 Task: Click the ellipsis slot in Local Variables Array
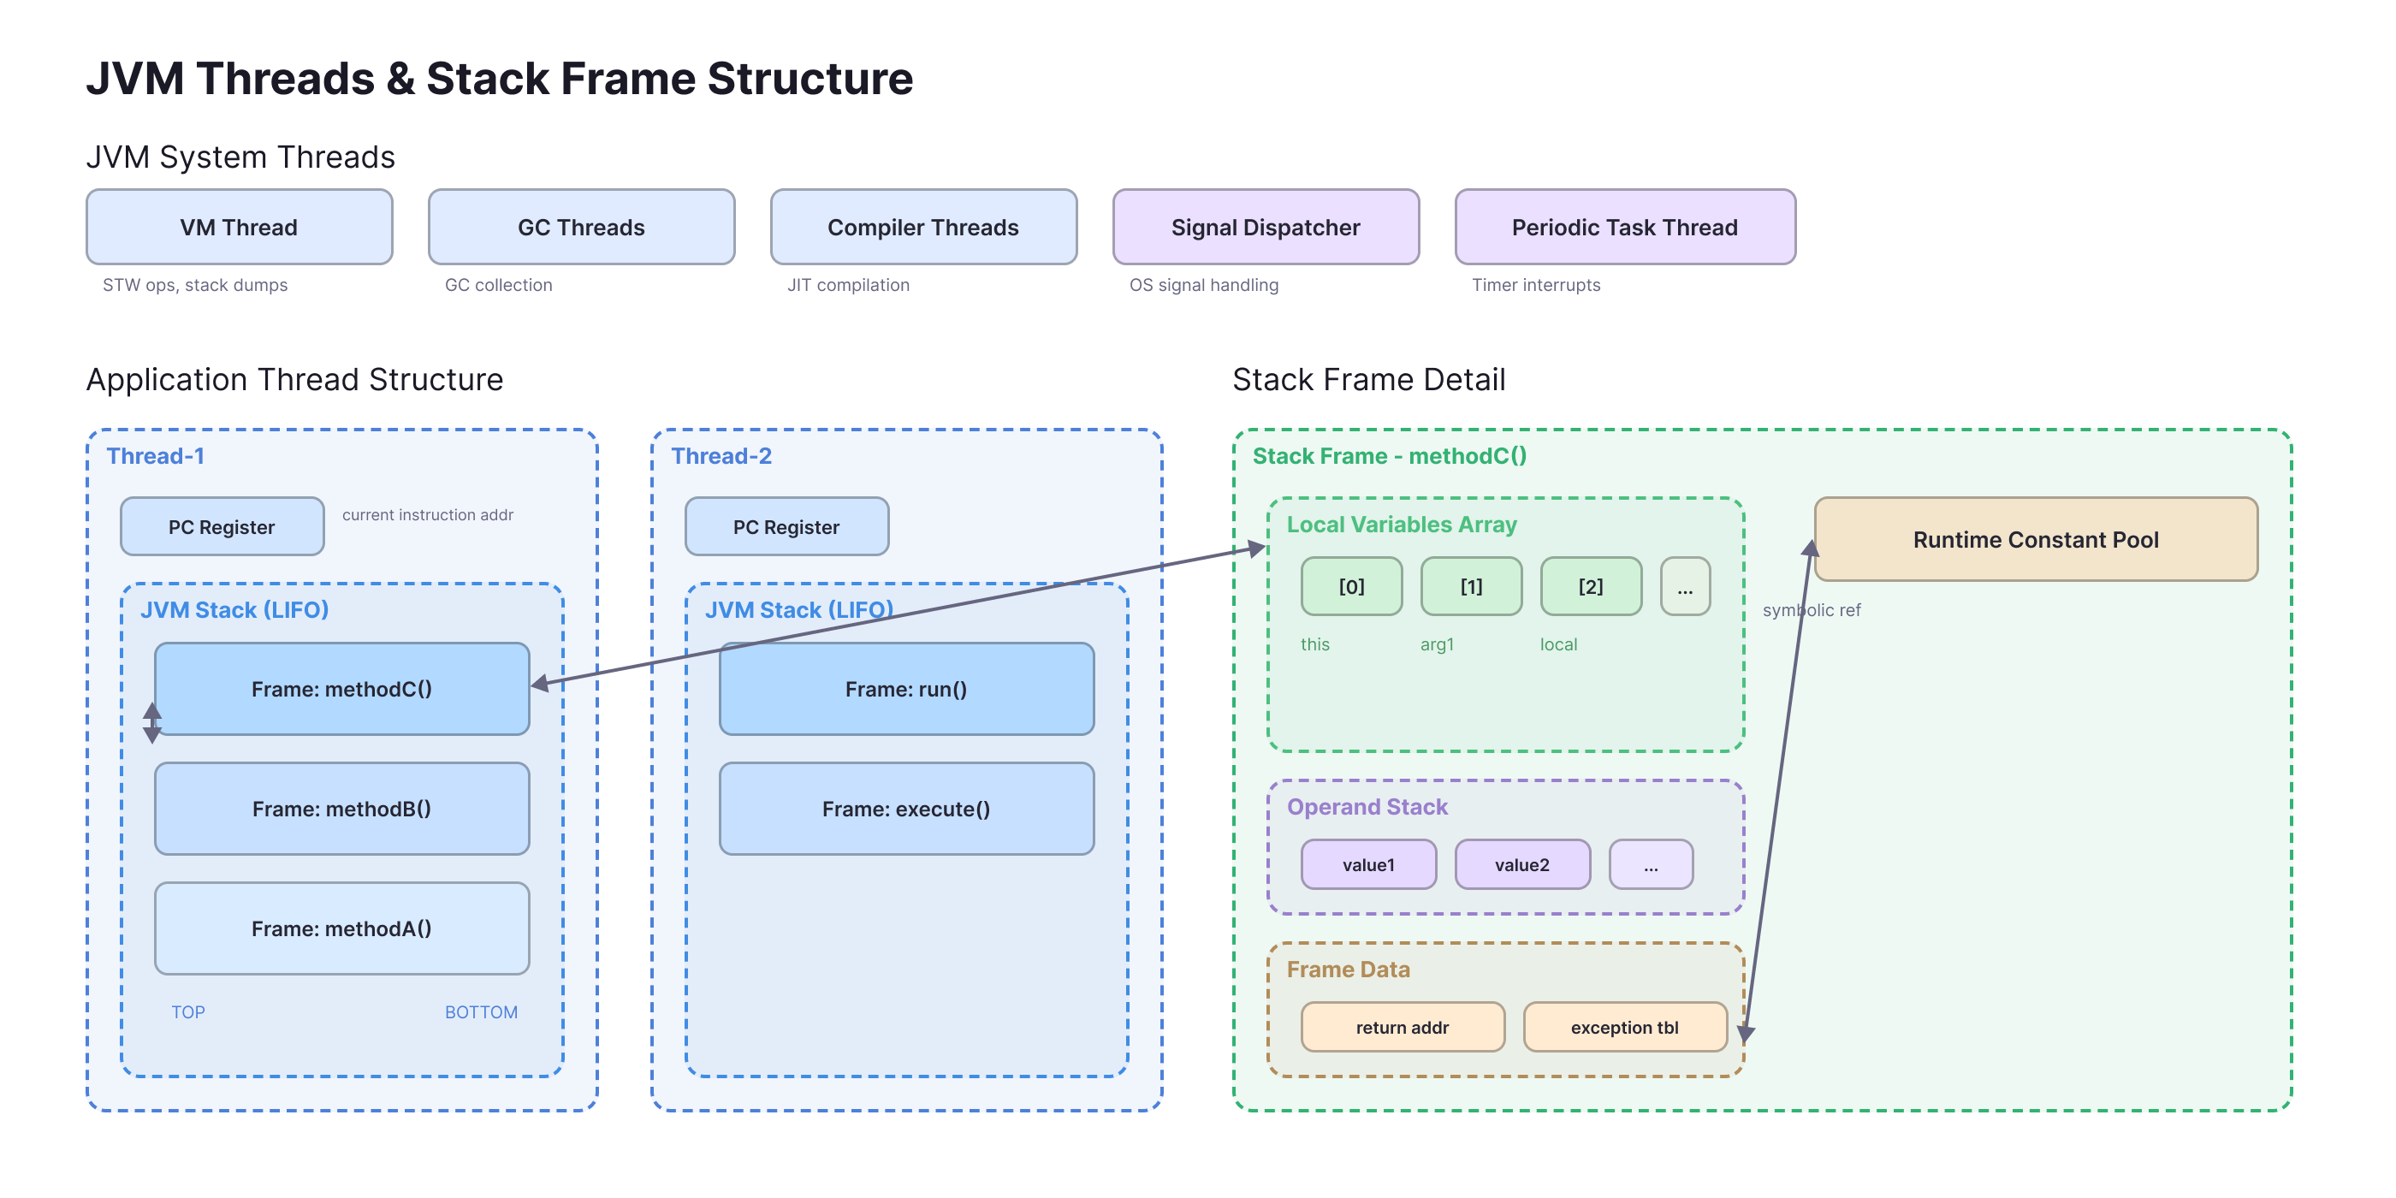pyautogui.click(x=1686, y=586)
